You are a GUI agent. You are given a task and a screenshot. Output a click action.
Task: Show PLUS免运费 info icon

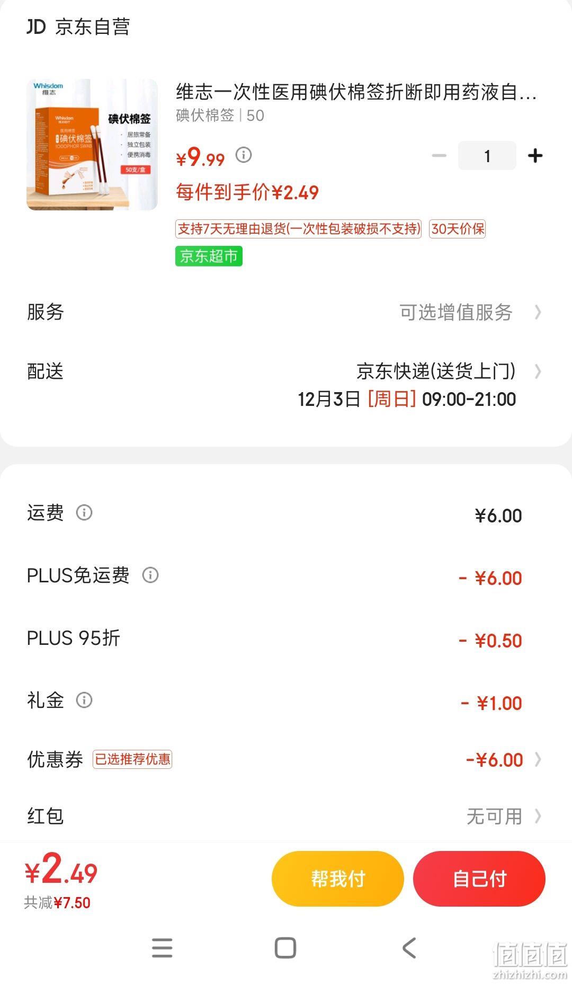[150, 575]
